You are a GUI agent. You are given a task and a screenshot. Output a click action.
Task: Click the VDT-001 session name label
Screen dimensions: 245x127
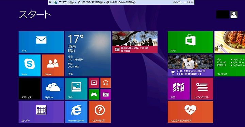[x=177, y=2]
